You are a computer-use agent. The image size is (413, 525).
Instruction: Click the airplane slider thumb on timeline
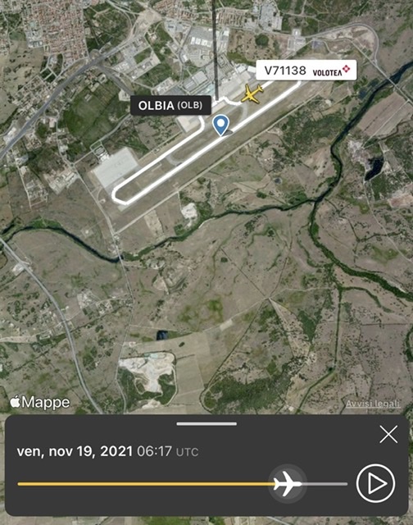click(x=288, y=483)
